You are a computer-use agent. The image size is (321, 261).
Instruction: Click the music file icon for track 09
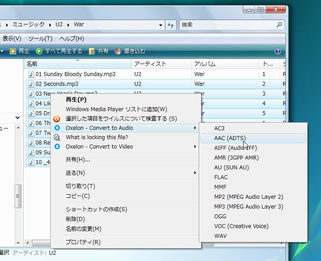(31, 153)
